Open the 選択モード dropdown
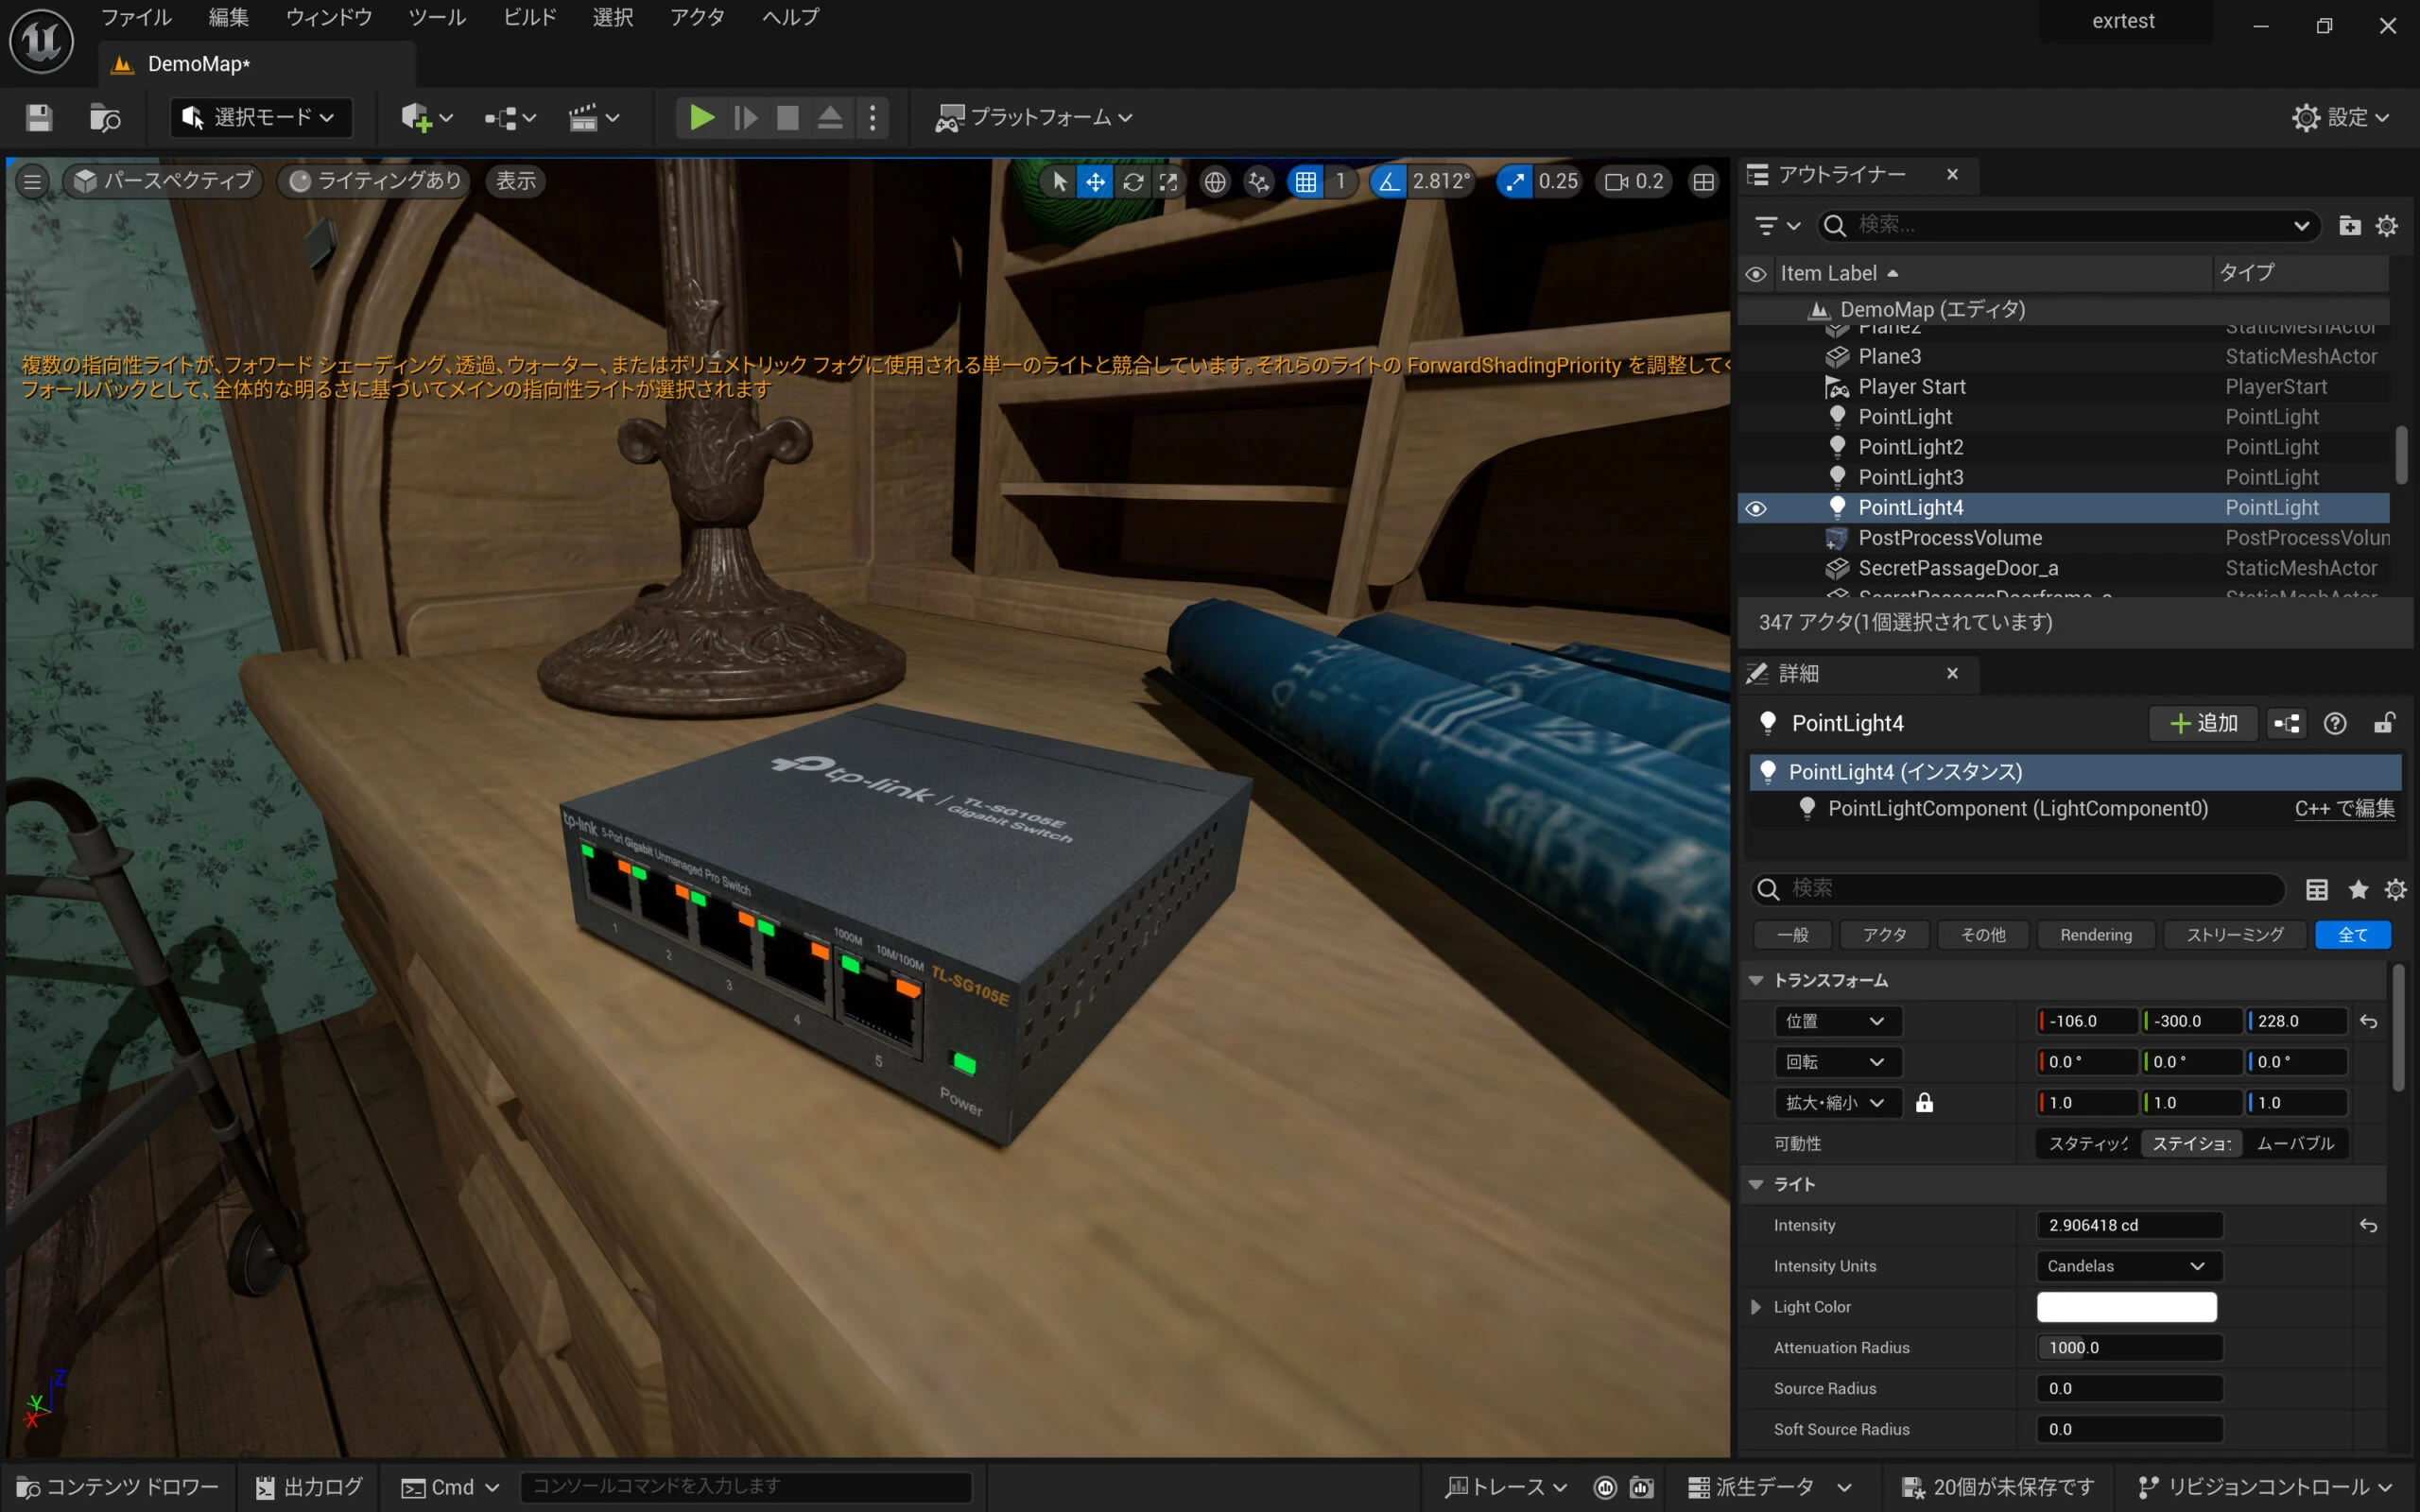This screenshot has width=2420, height=1512. (x=261, y=118)
